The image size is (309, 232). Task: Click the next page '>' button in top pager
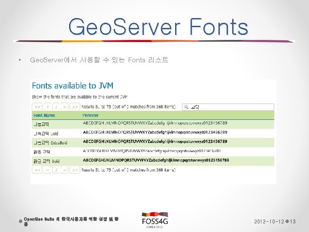pos(64,107)
